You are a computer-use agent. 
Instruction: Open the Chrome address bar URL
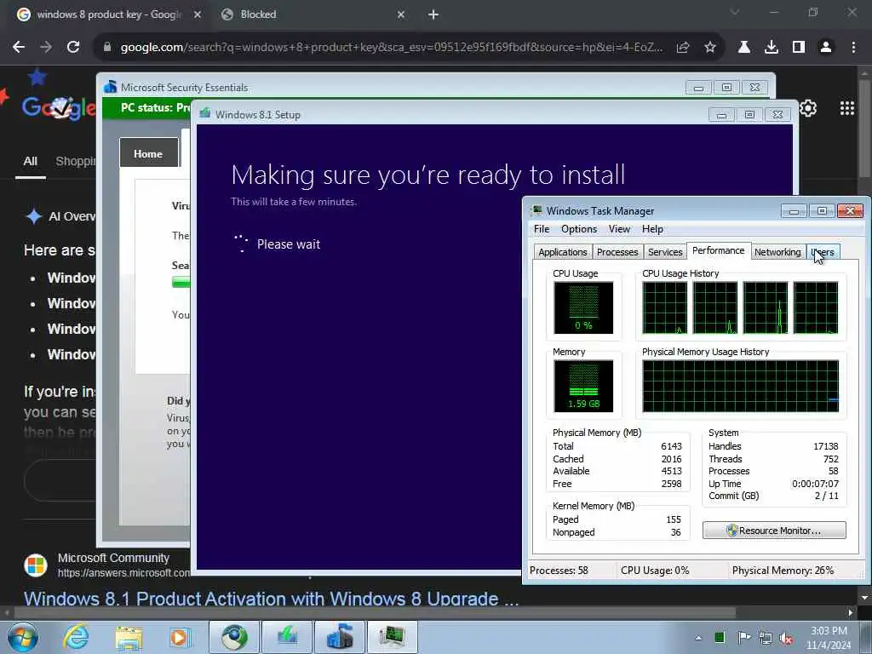pos(392,48)
